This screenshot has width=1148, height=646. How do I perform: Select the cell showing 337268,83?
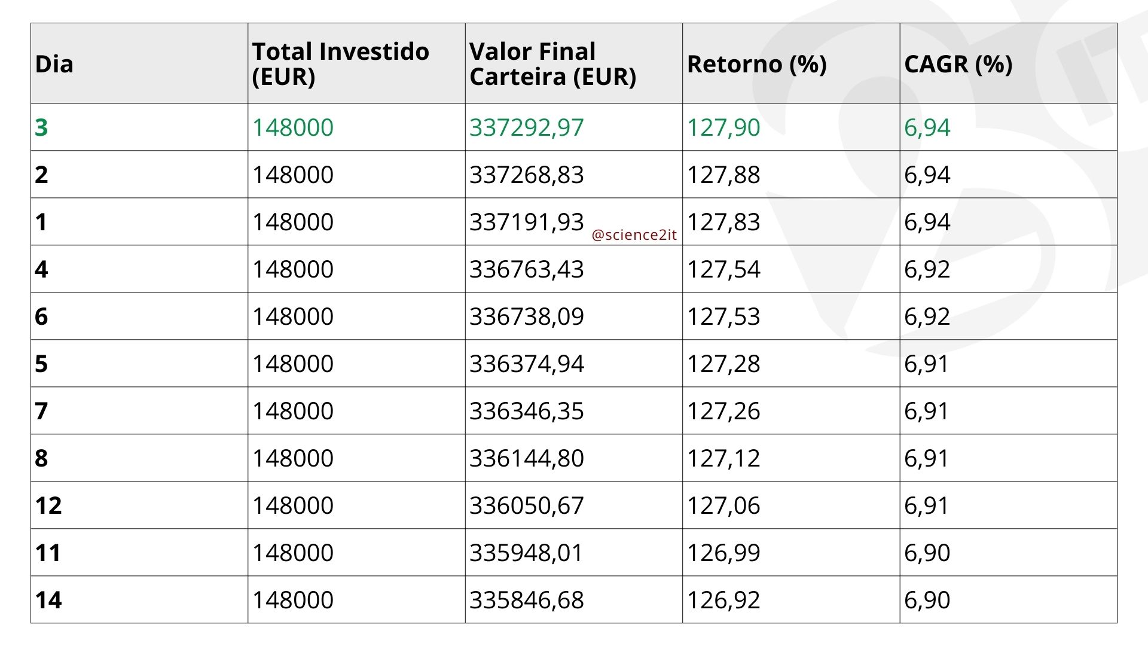pyautogui.click(x=526, y=175)
